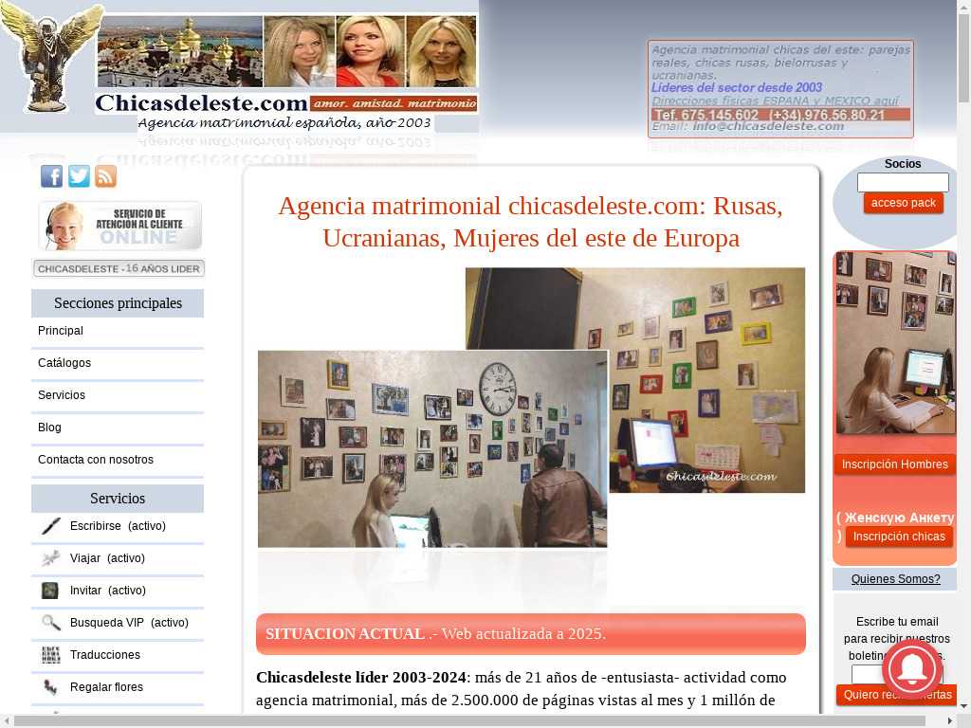The width and height of the screenshot is (971, 728).
Task: Open the Regalar flores service link
Action: pos(106,687)
